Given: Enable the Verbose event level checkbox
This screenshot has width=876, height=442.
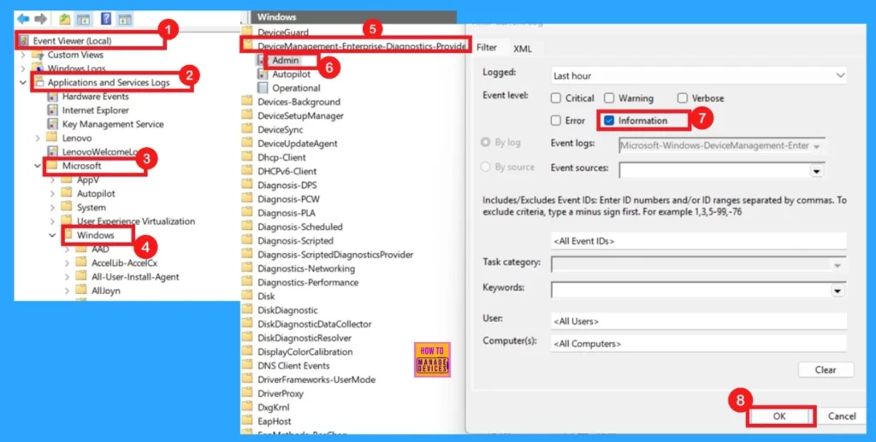Looking at the screenshot, I should click(682, 98).
